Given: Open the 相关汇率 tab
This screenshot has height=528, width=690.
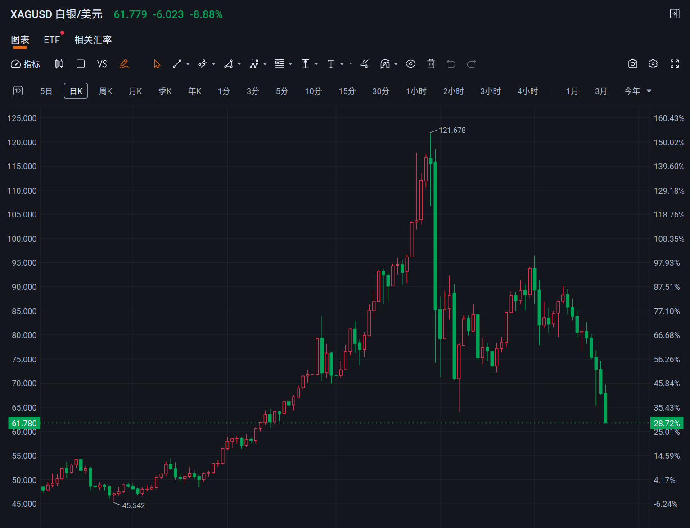Looking at the screenshot, I should pos(93,40).
